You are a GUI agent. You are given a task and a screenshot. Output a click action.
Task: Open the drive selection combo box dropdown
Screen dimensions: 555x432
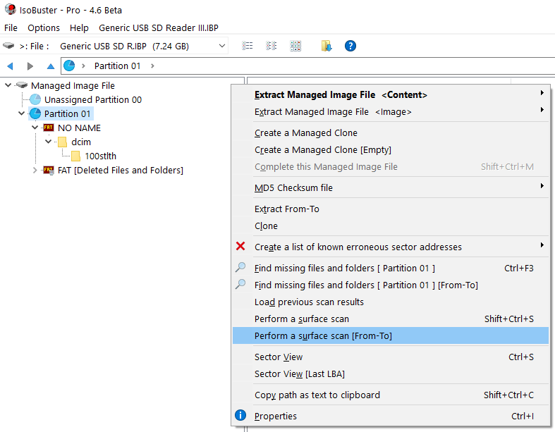click(222, 46)
